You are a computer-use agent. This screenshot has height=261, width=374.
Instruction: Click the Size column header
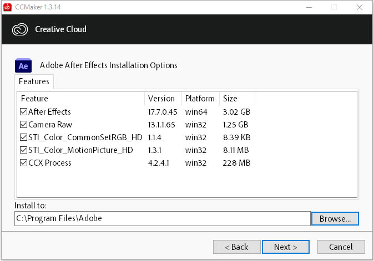(237, 99)
